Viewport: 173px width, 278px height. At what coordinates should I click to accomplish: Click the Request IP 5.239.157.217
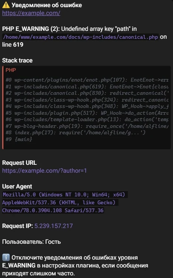(53, 226)
